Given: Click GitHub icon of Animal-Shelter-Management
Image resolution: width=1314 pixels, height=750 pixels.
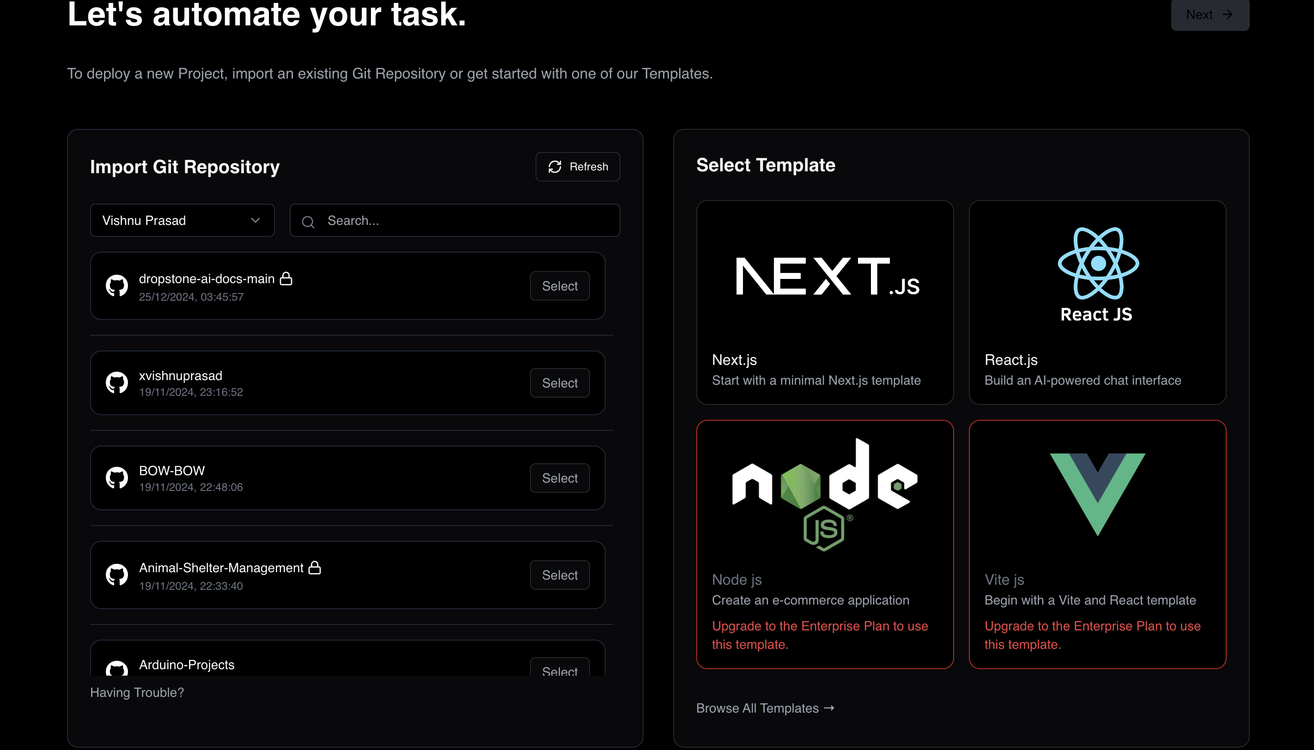Looking at the screenshot, I should coord(117,575).
